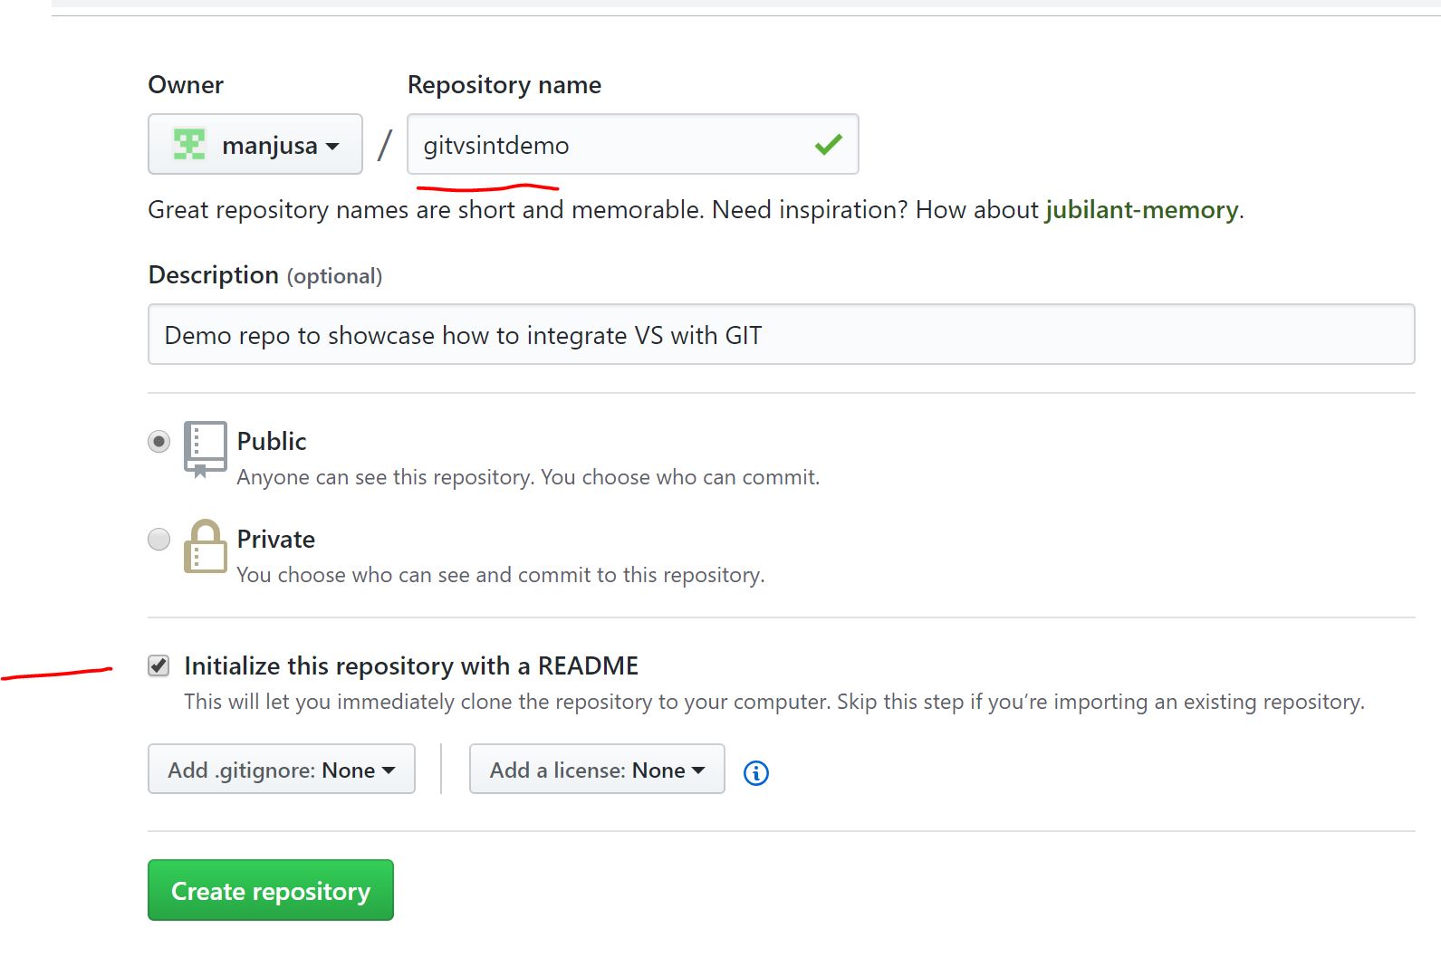Select the Private radio button
The height and width of the screenshot is (957, 1441).
[x=159, y=540]
